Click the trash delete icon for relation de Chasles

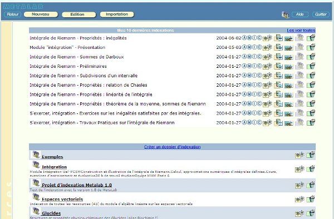pyautogui.click(x=311, y=85)
